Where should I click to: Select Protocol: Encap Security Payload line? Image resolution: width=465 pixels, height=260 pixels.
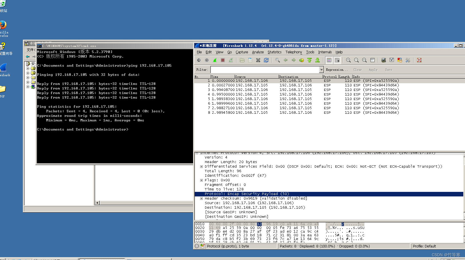[x=329, y=194]
